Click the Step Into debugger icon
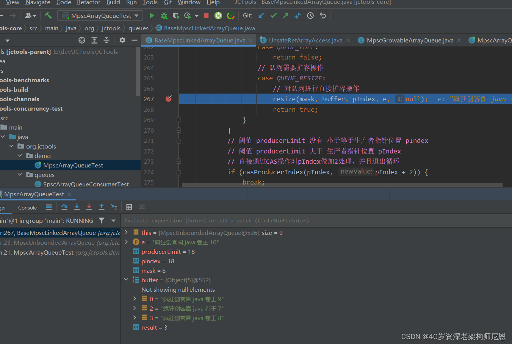The width and height of the screenshot is (512, 344). [77, 207]
